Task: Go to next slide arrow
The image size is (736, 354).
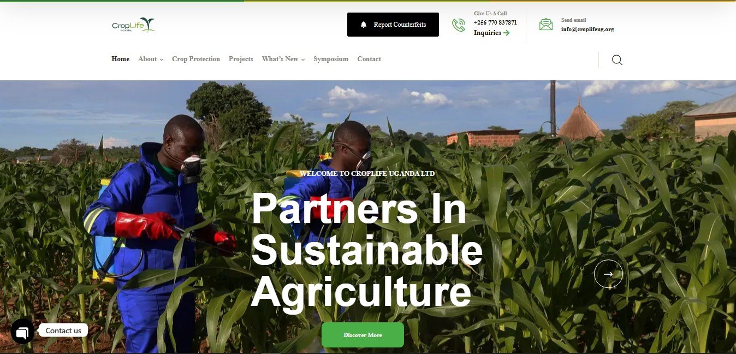Action: click(608, 274)
